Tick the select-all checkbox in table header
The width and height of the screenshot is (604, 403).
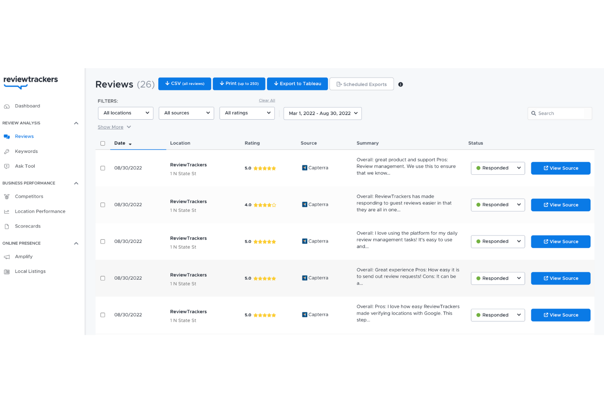pos(103,143)
